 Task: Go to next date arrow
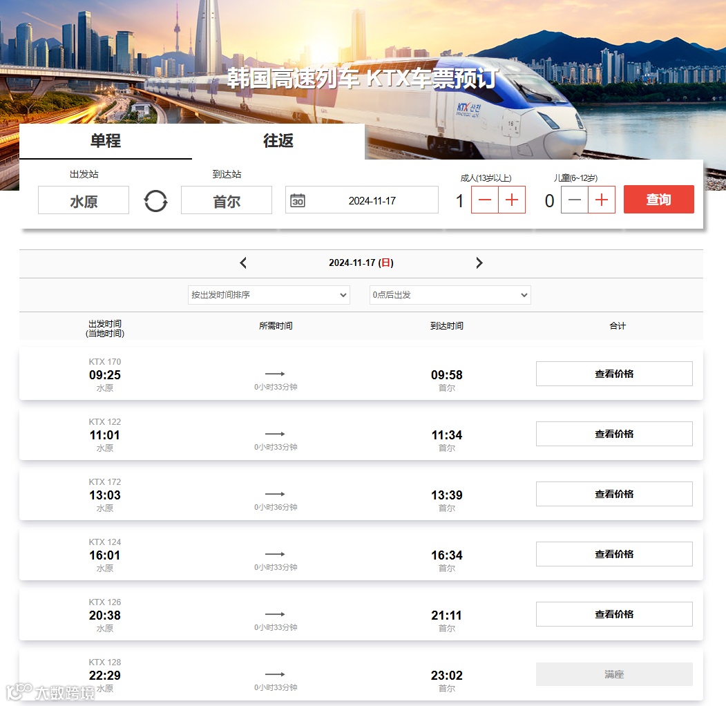479,263
